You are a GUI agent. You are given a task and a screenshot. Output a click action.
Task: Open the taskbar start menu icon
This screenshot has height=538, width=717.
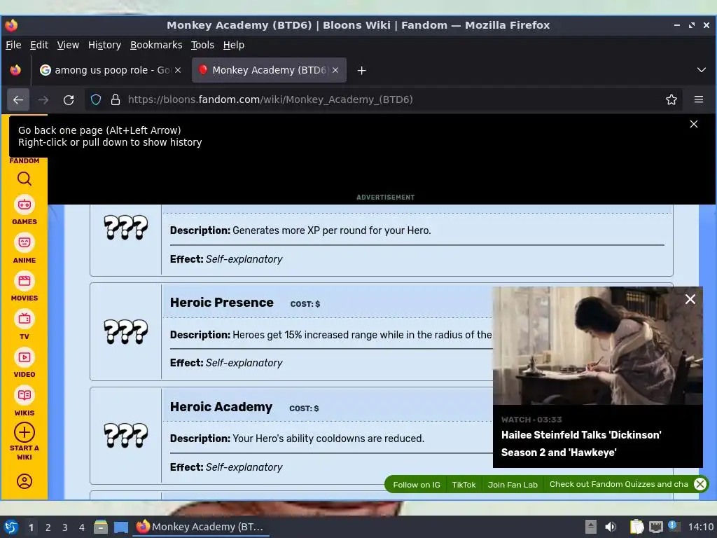click(11, 527)
